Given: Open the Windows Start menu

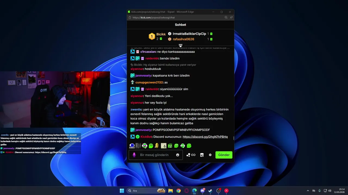Looking at the screenshot, I should 122,191.
